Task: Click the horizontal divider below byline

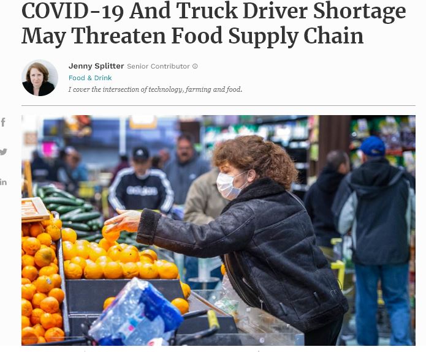Action: tap(218, 105)
